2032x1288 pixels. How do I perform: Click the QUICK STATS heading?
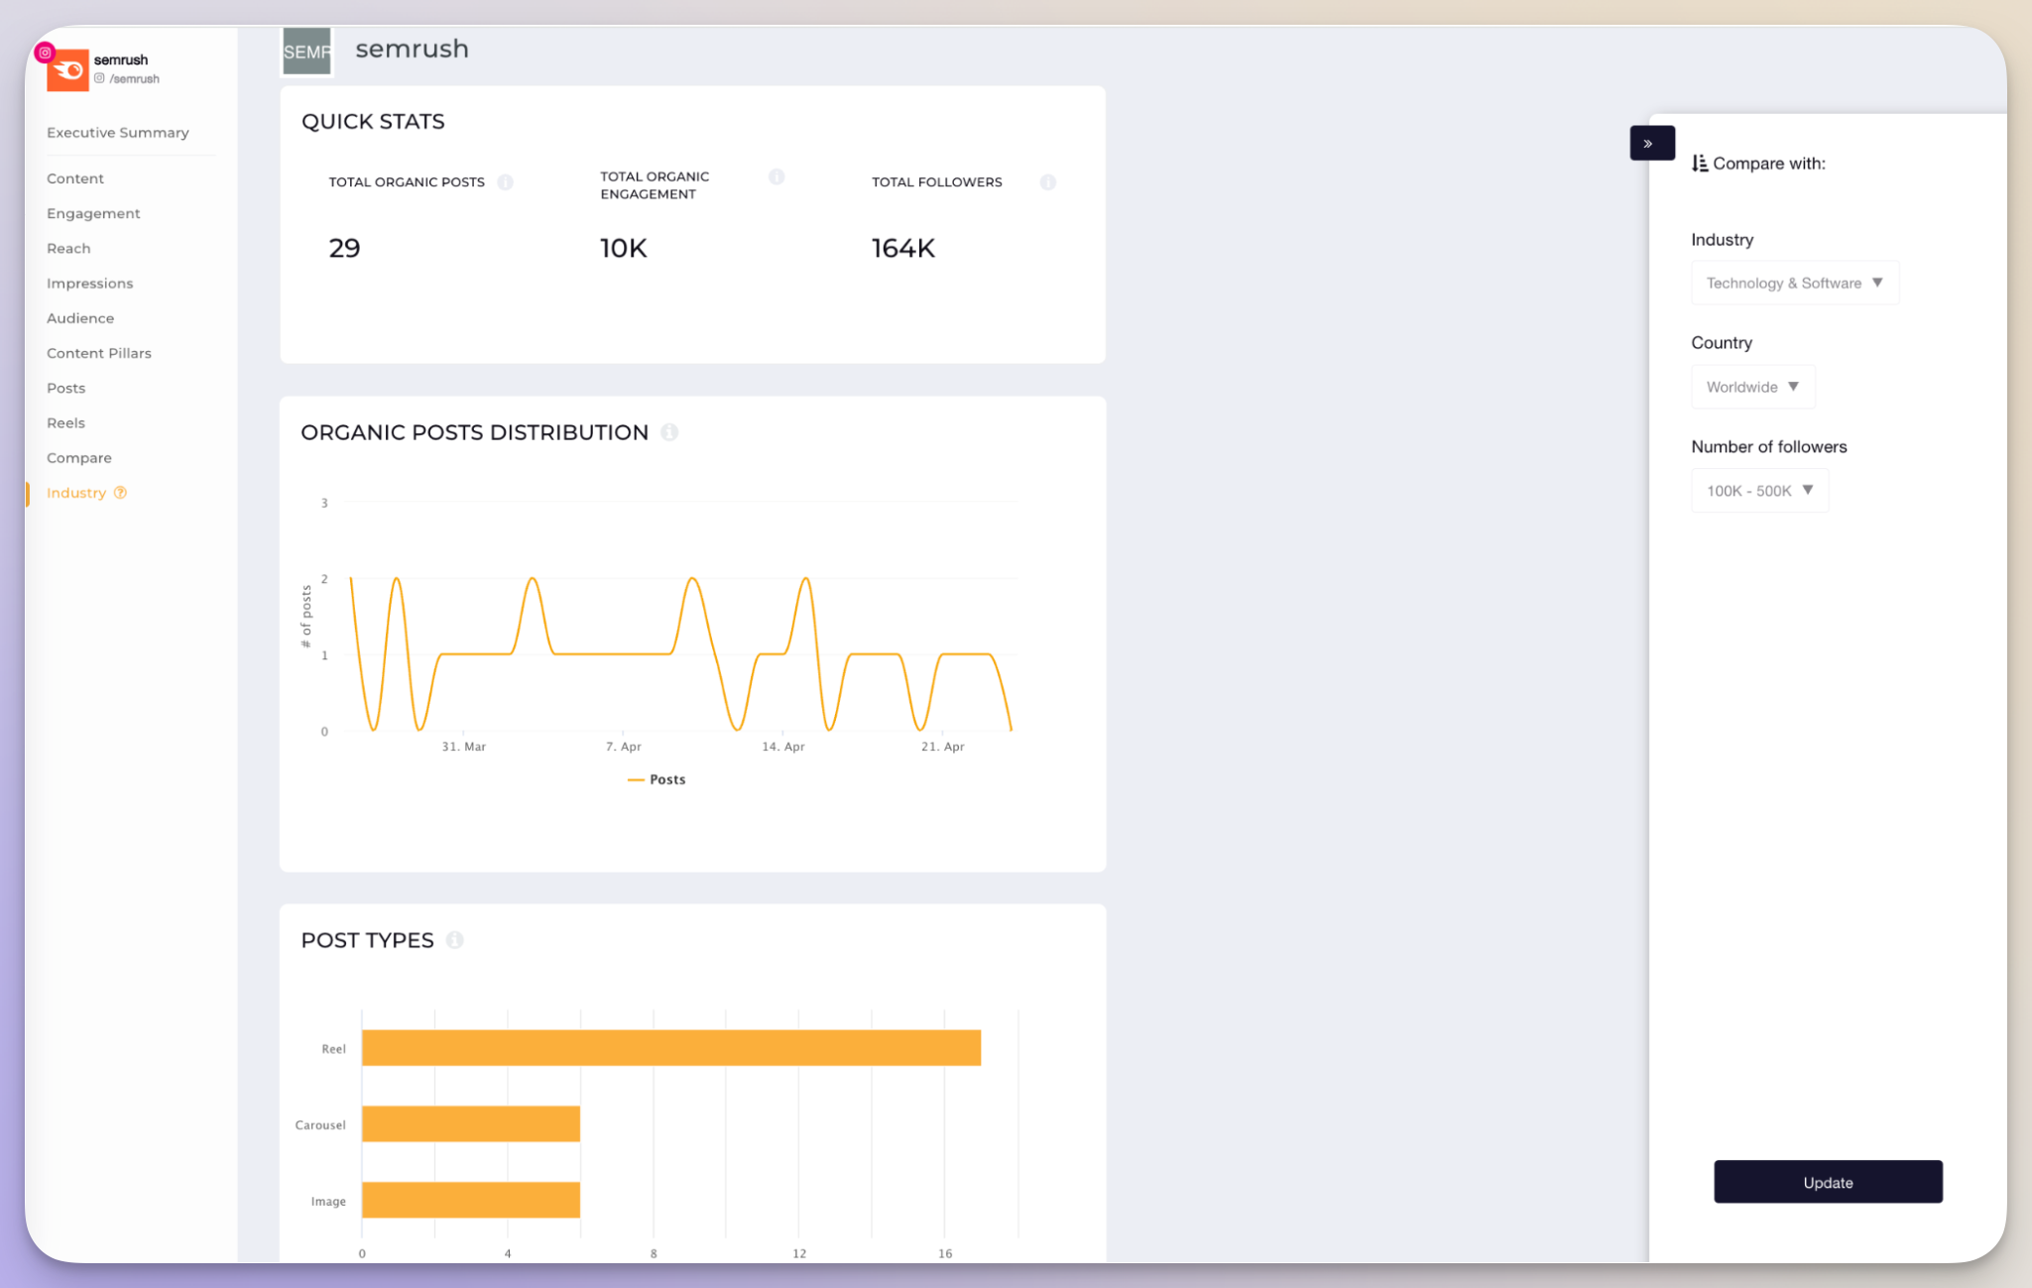coord(373,122)
